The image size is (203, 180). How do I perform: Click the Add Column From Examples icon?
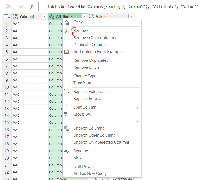click(66, 51)
